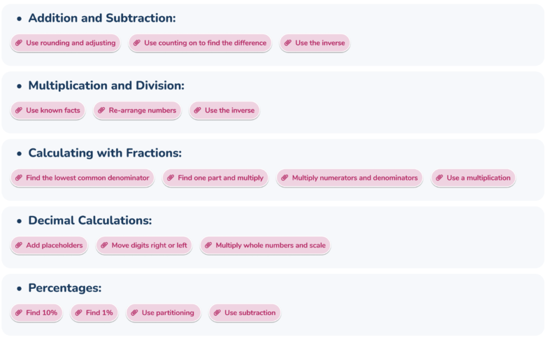The width and height of the screenshot is (553, 340).
Task: Open 'Use counting on to find the difference'
Action: (205, 43)
